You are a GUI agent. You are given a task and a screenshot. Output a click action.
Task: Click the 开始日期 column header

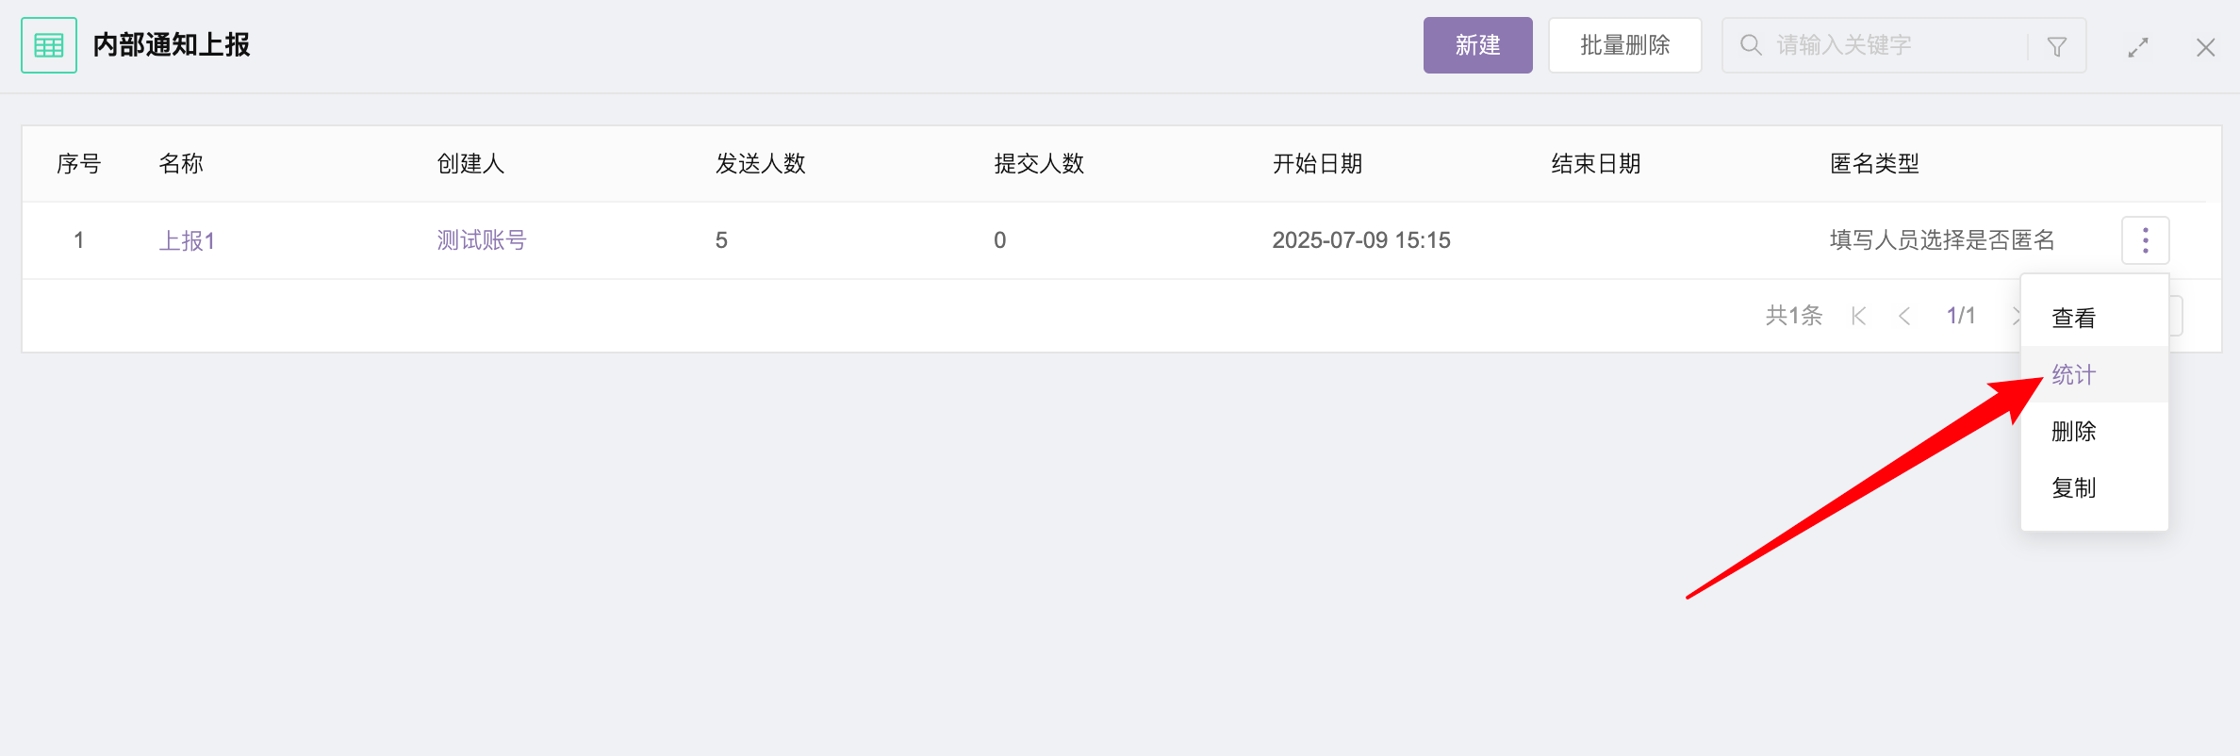point(1318,164)
